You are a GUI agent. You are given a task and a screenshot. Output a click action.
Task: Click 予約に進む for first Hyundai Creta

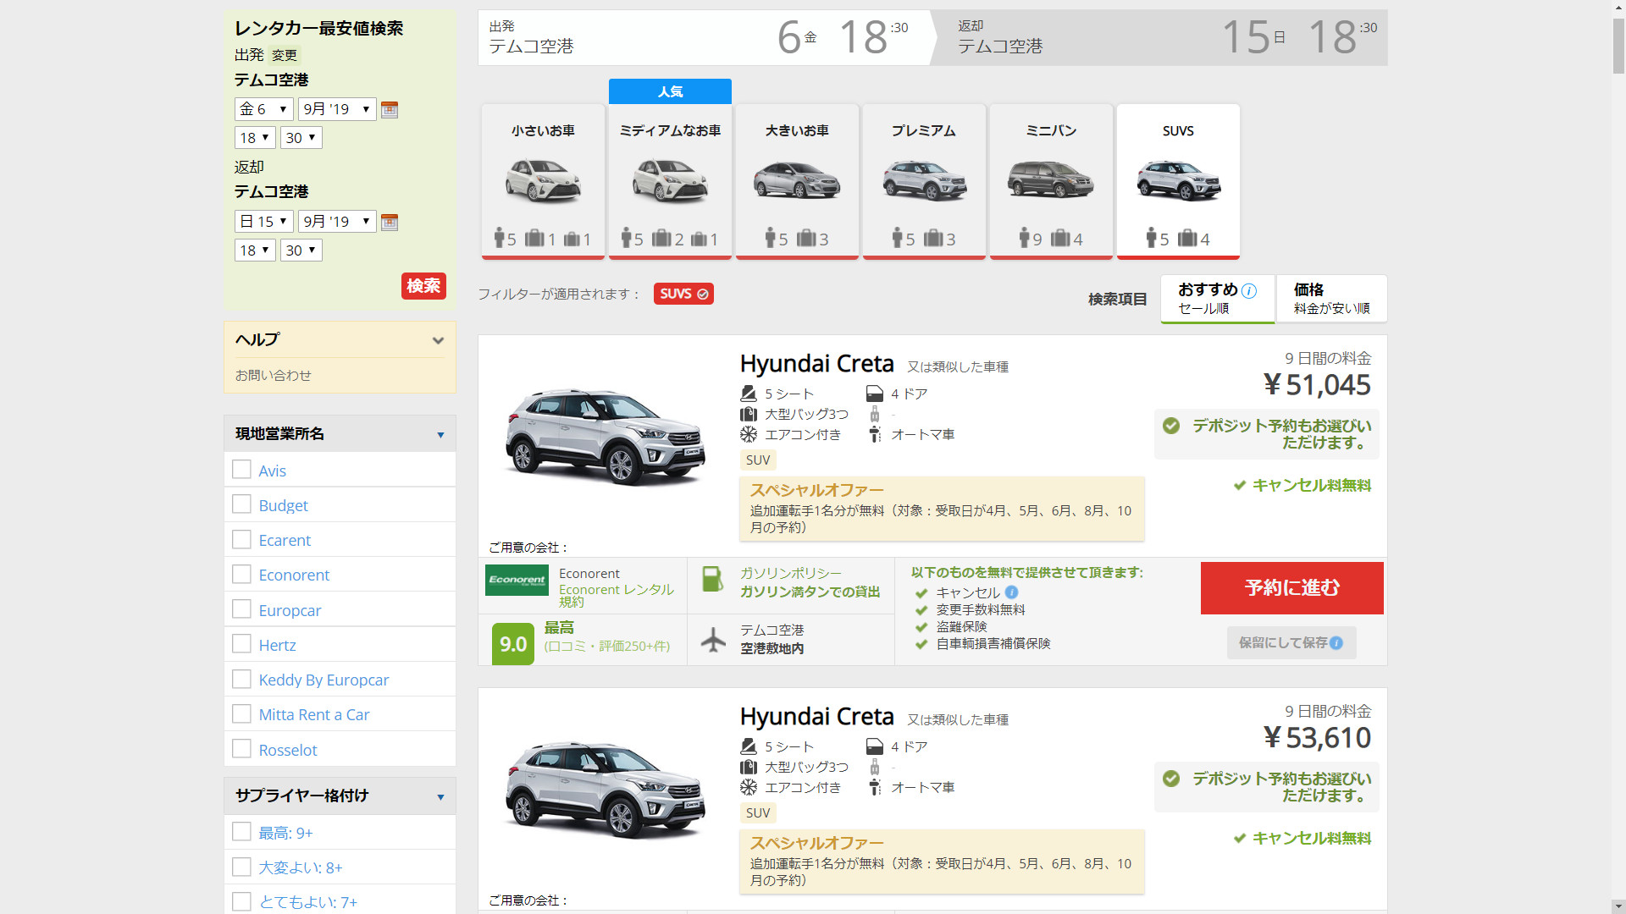[1291, 587]
